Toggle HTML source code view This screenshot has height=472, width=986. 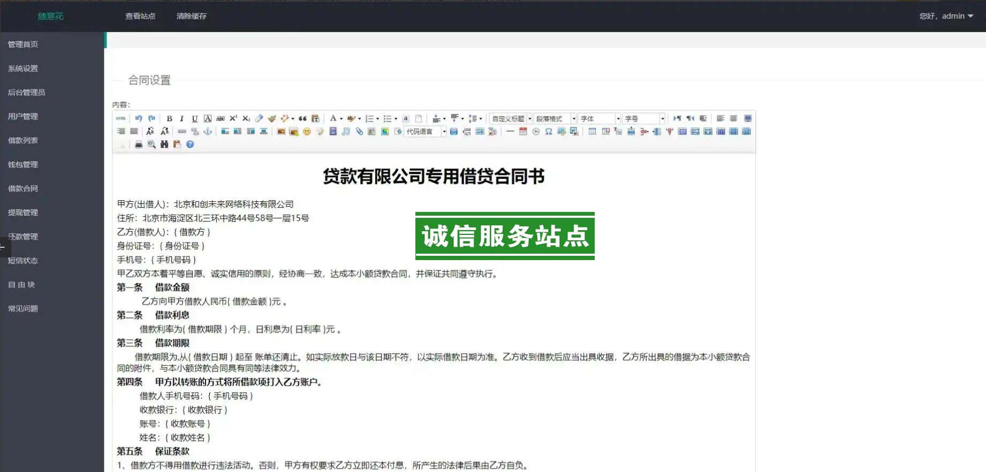coord(121,119)
